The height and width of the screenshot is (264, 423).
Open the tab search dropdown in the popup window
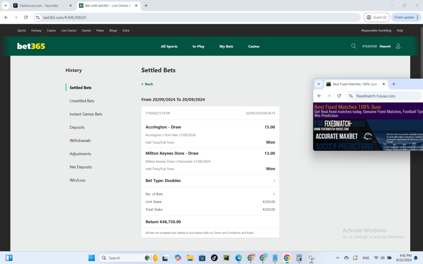[319, 84]
